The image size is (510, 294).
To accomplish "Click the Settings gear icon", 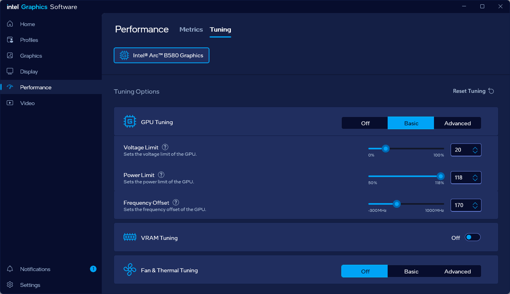I will (10, 285).
